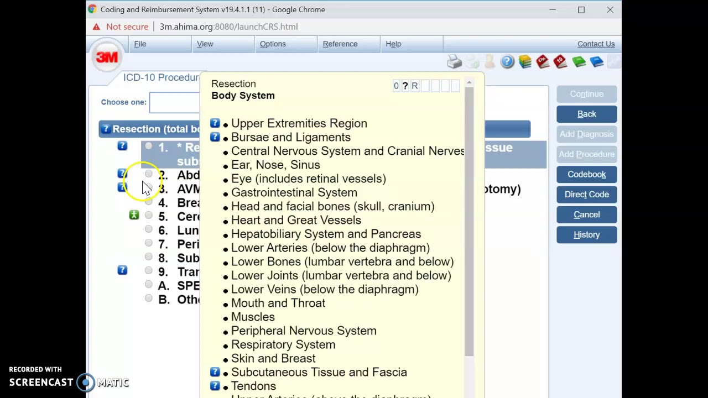Screen dimensions: 708x398
Task: Click the popup scroll-up arrow
Action: pos(469,82)
